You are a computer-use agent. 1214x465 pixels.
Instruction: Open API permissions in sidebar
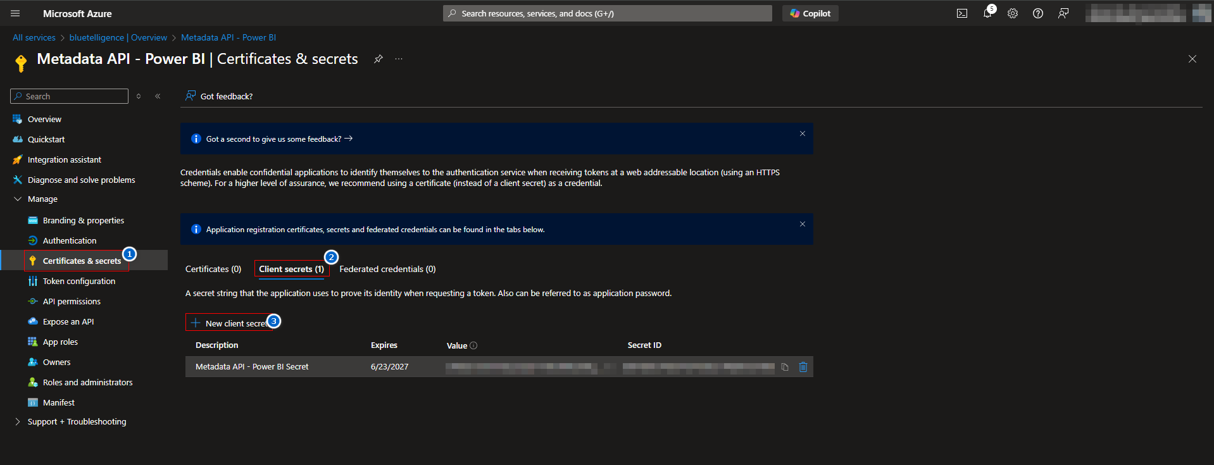coord(72,301)
